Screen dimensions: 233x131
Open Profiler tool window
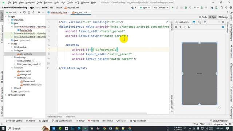pyautogui.click(x=31, y=121)
